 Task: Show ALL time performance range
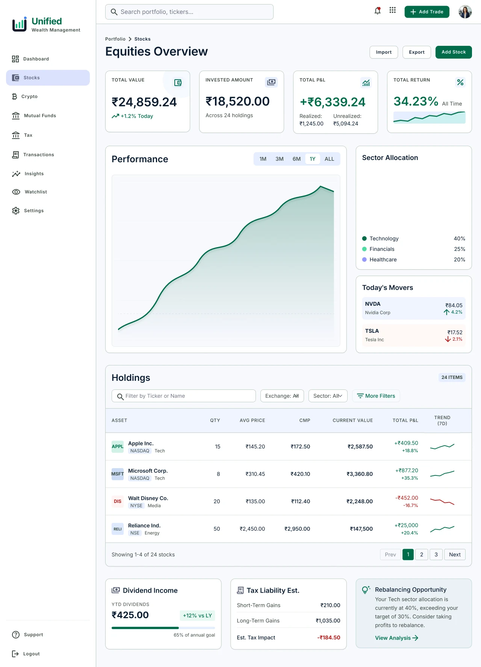[330, 159]
